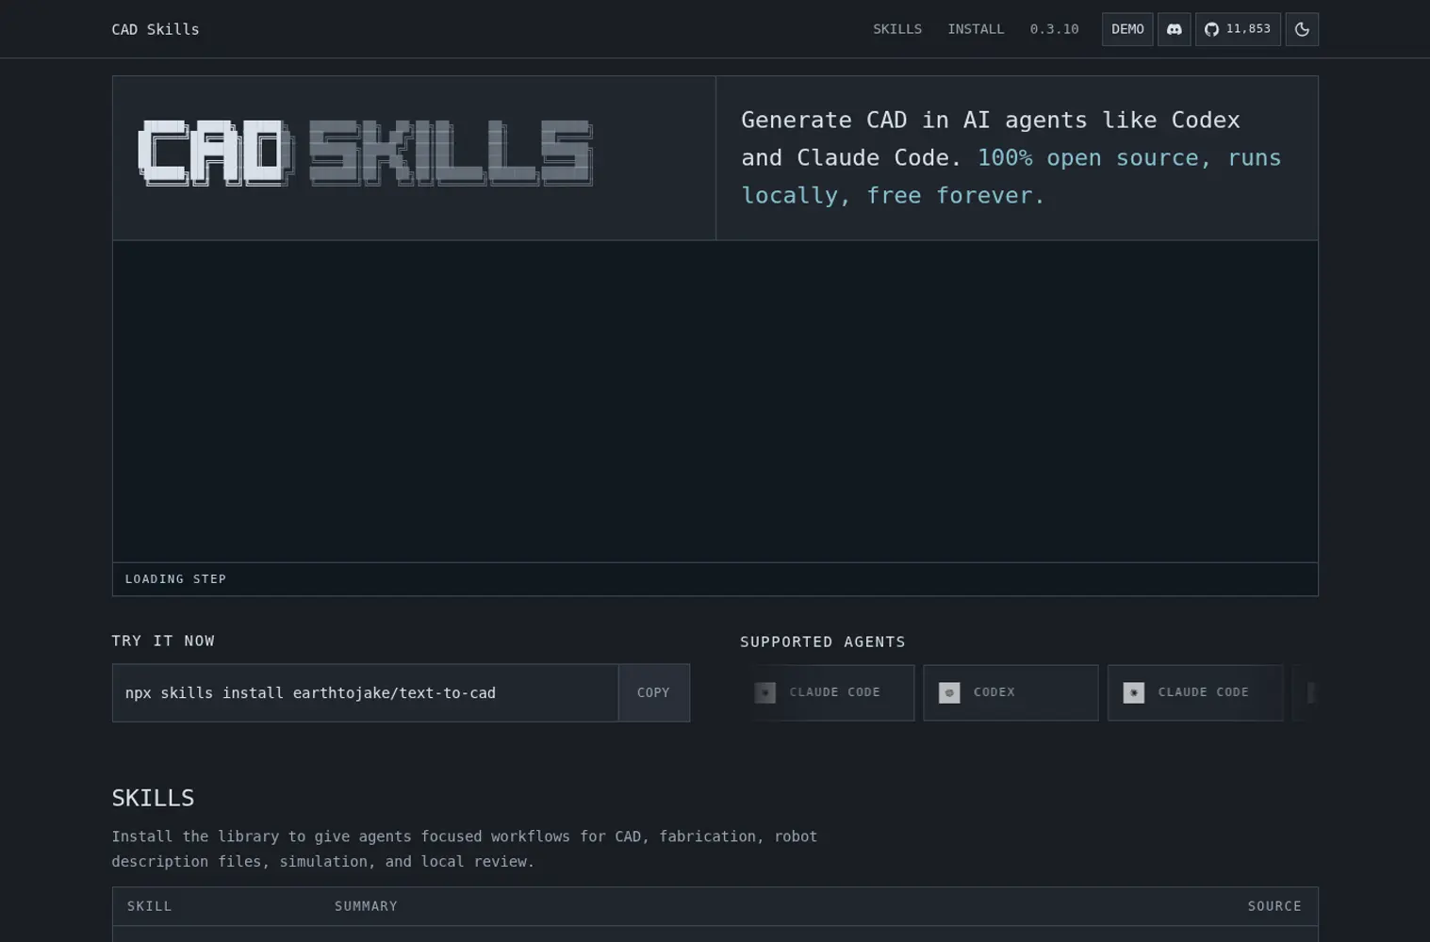Toggle the moon icon theme switch
The height and width of the screenshot is (942, 1430).
(1302, 29)
